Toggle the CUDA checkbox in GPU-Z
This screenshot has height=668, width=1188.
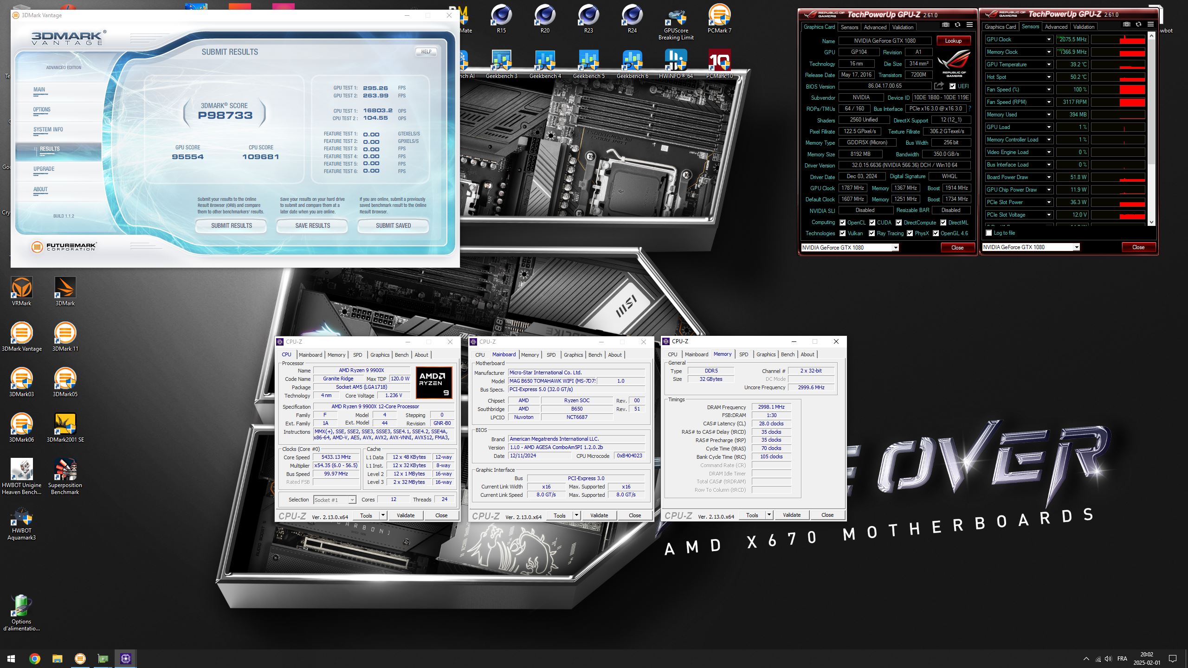(872, 223)
